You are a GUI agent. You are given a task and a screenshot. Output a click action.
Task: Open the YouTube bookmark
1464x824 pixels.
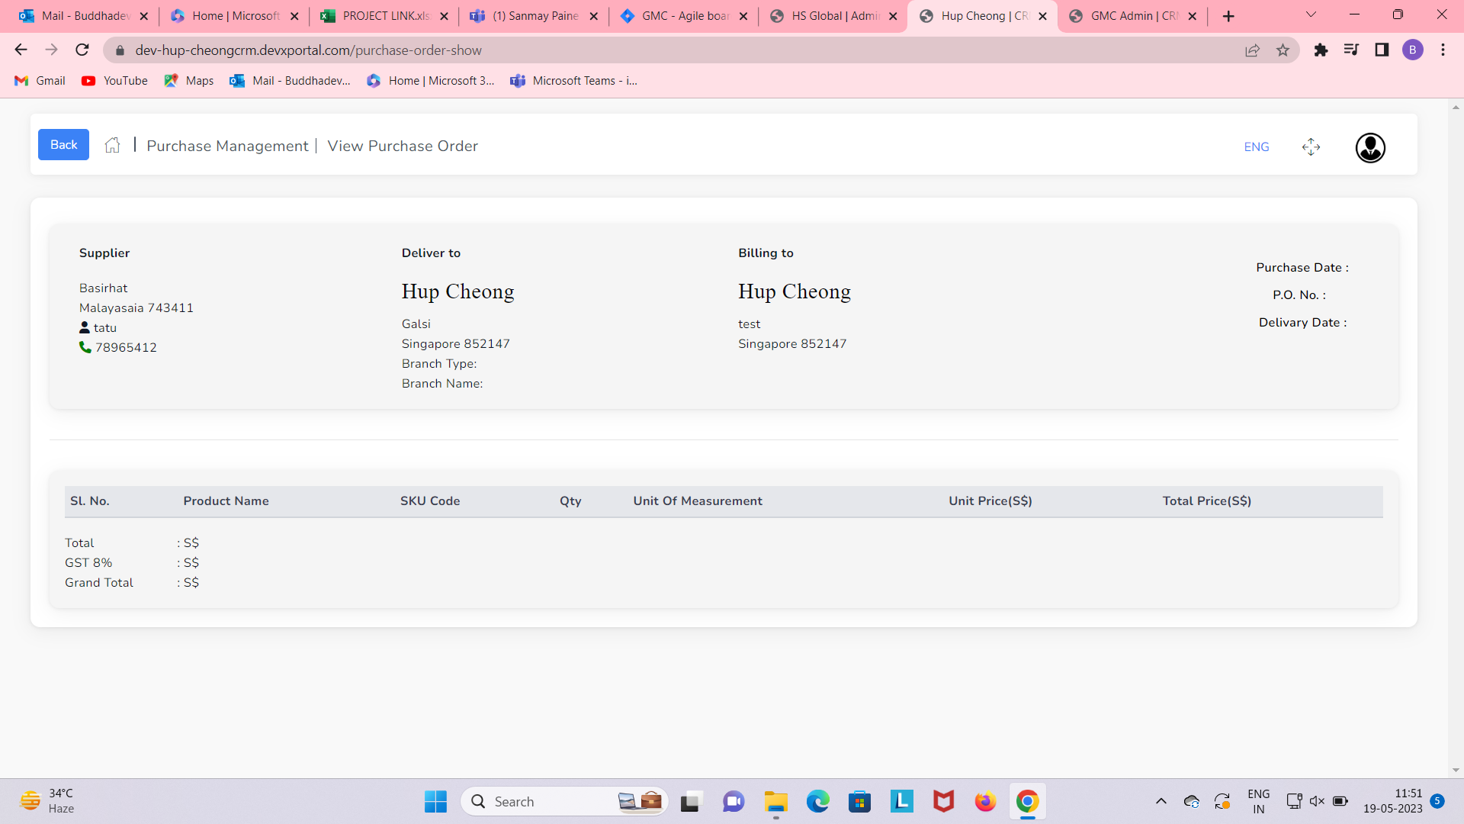[x=115, y=81]
